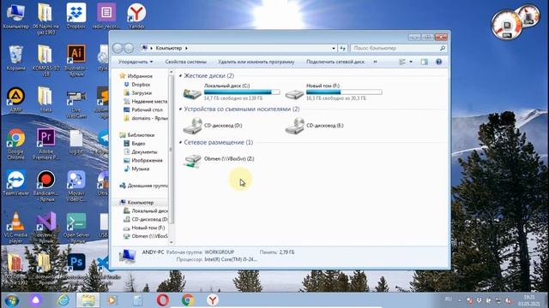Toggle the preview pane icon
549x308 pixels.
point(425,62)
